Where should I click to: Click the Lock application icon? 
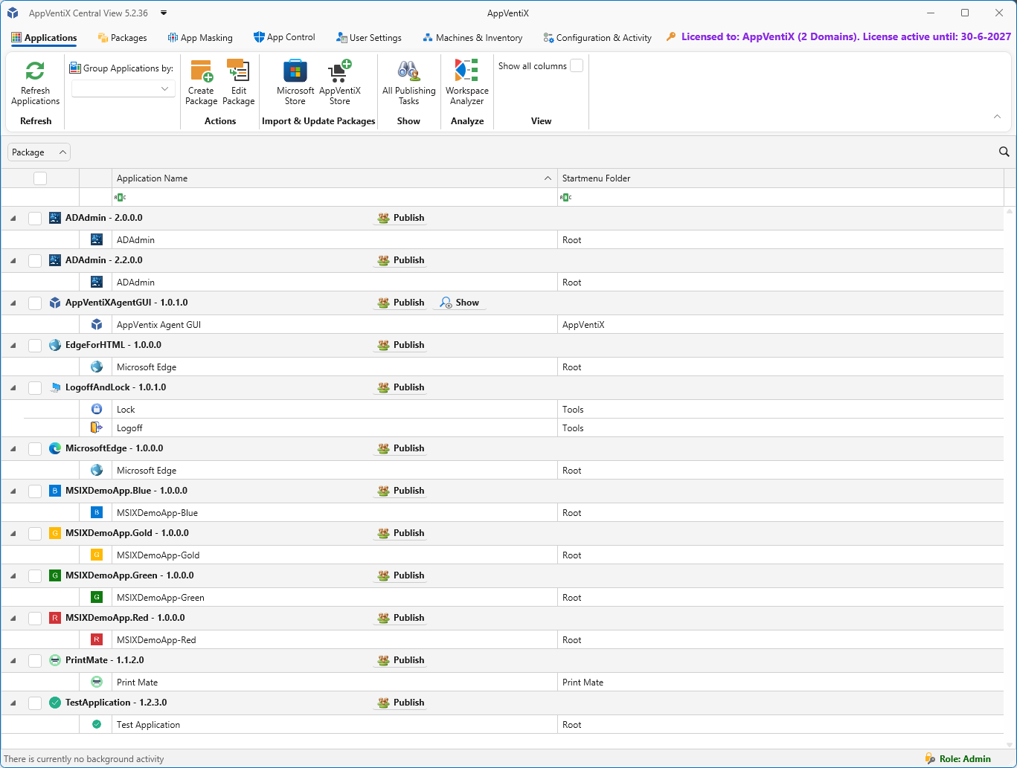click(96, 409)
